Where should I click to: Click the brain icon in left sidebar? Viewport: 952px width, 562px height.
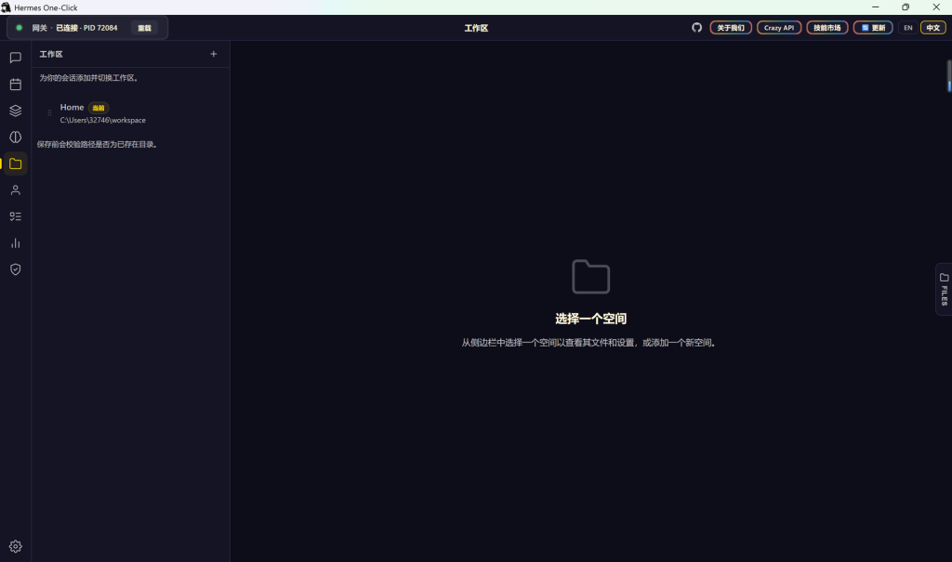pyautogui.click(x=15, y=137)
